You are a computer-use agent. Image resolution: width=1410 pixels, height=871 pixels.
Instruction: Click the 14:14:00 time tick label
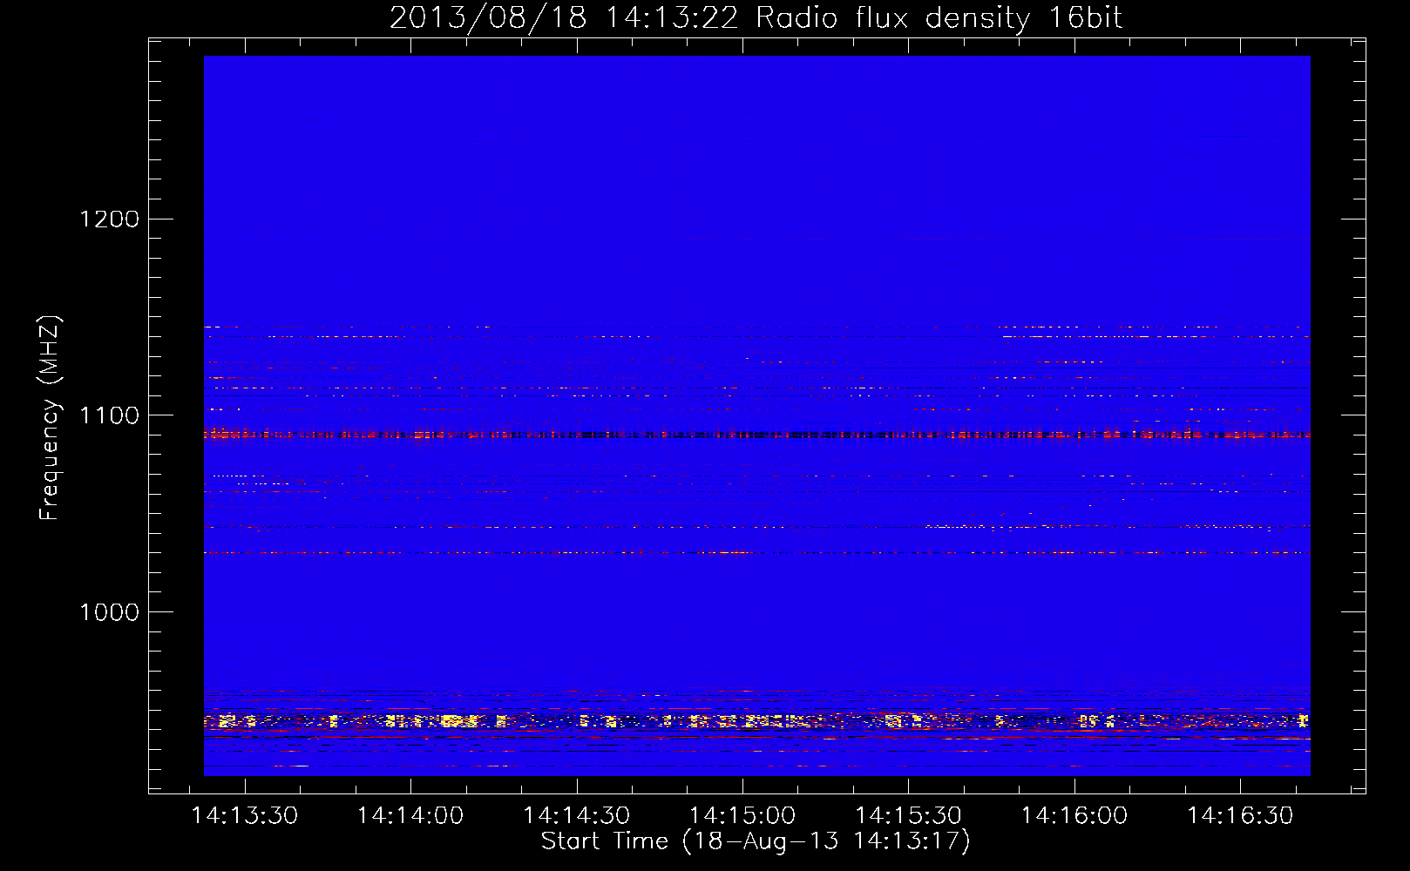pos(410,816)
